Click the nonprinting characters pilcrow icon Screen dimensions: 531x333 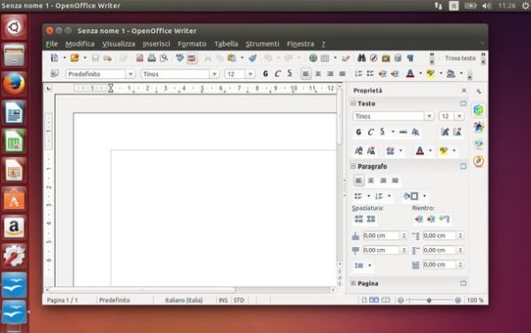(411, 58)
